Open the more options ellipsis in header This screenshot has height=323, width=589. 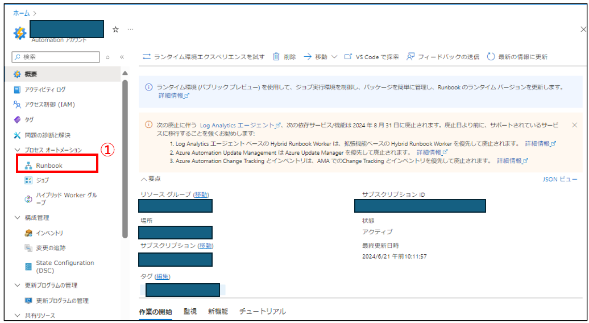click(130, 30)
